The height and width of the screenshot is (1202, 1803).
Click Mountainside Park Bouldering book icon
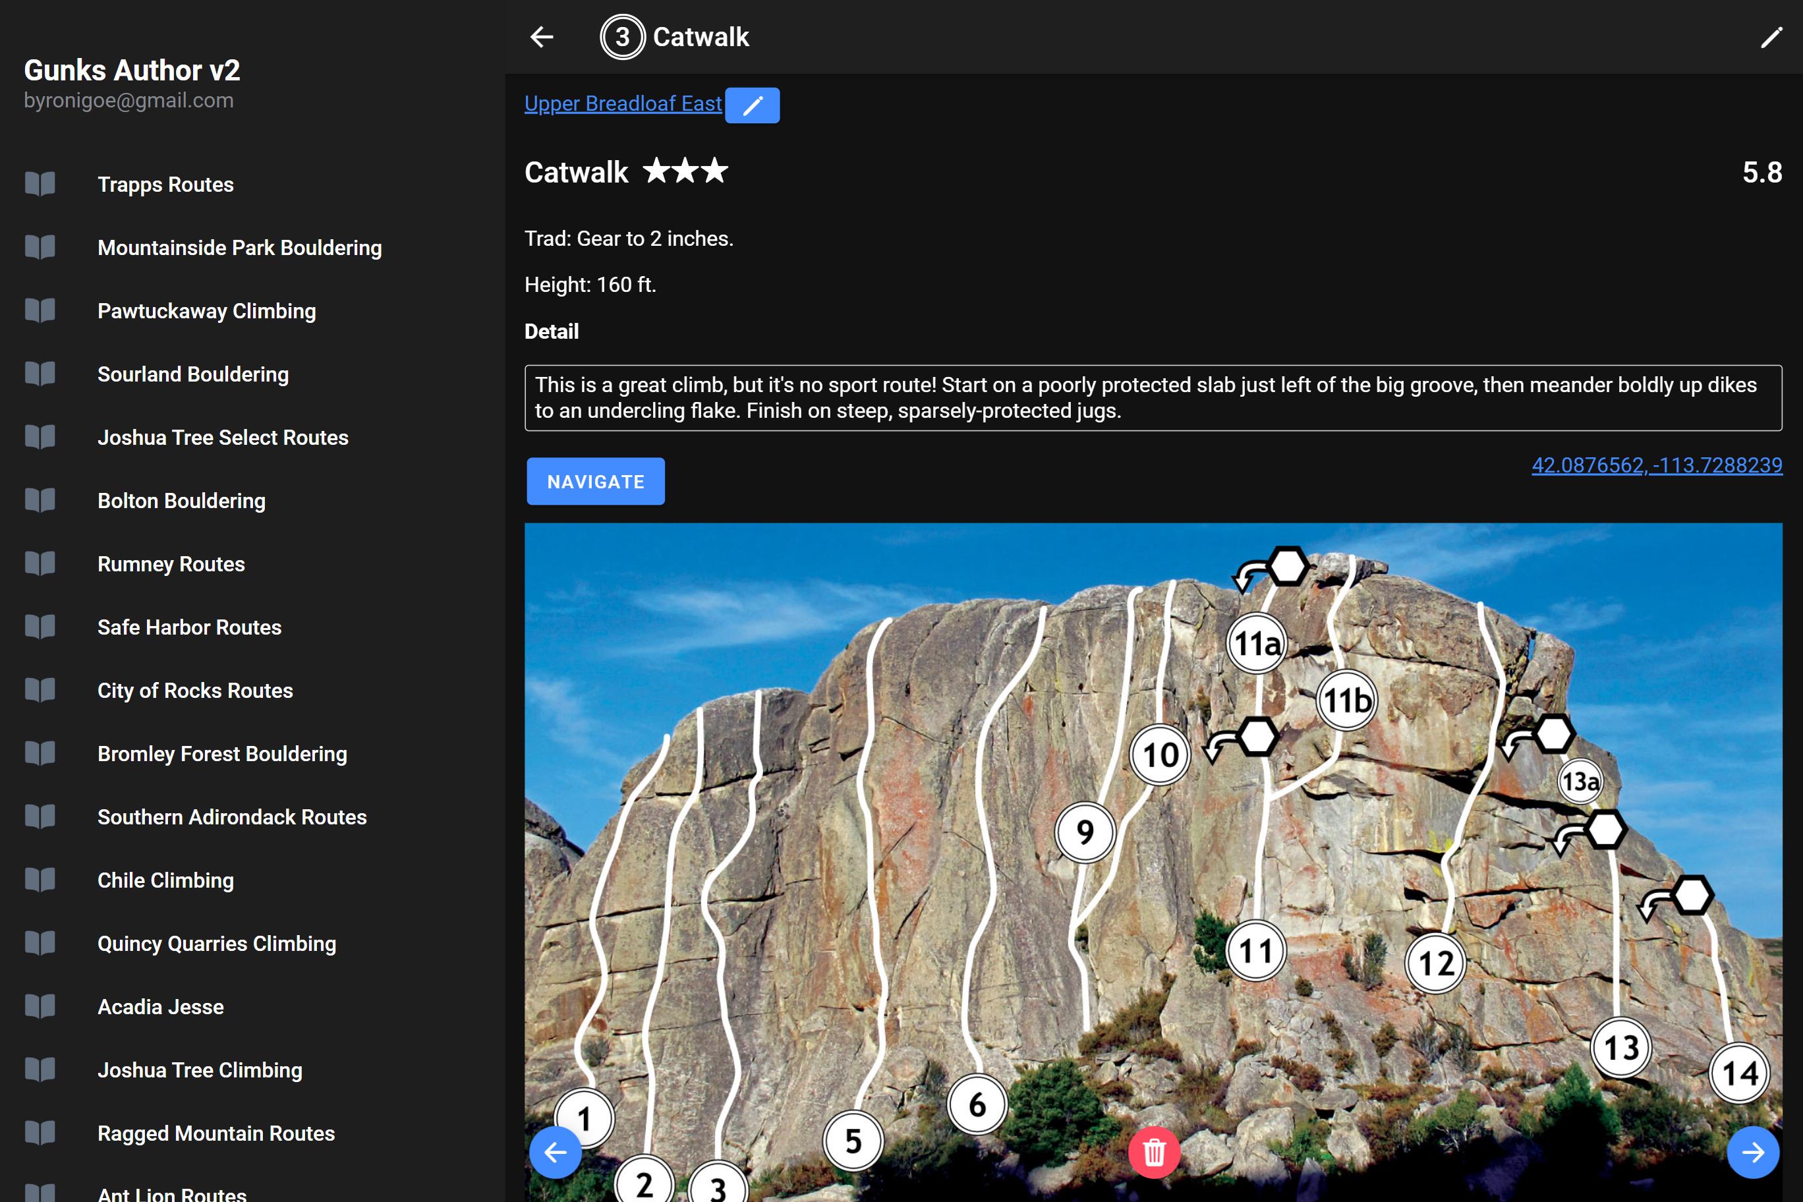tap(40, 248)
